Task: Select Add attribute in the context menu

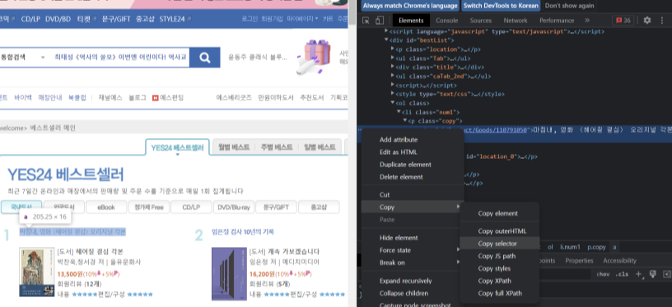Action: click(413, 140)
